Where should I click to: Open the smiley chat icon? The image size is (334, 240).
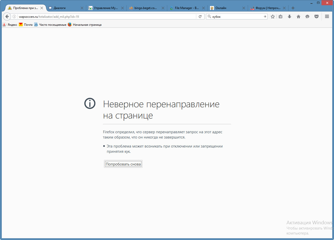(x=307, y=16)
